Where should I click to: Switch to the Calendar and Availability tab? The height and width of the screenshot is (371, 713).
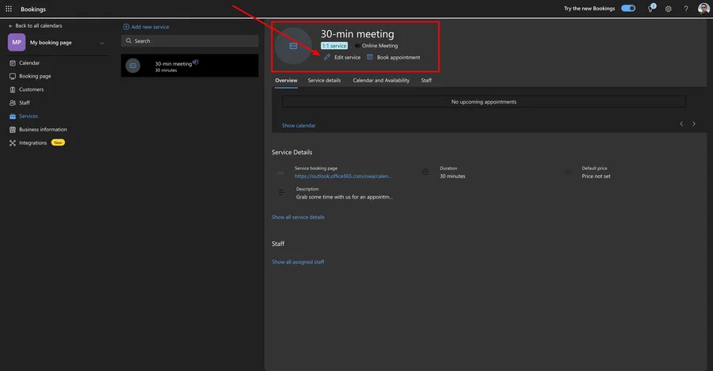coord(381,81)
